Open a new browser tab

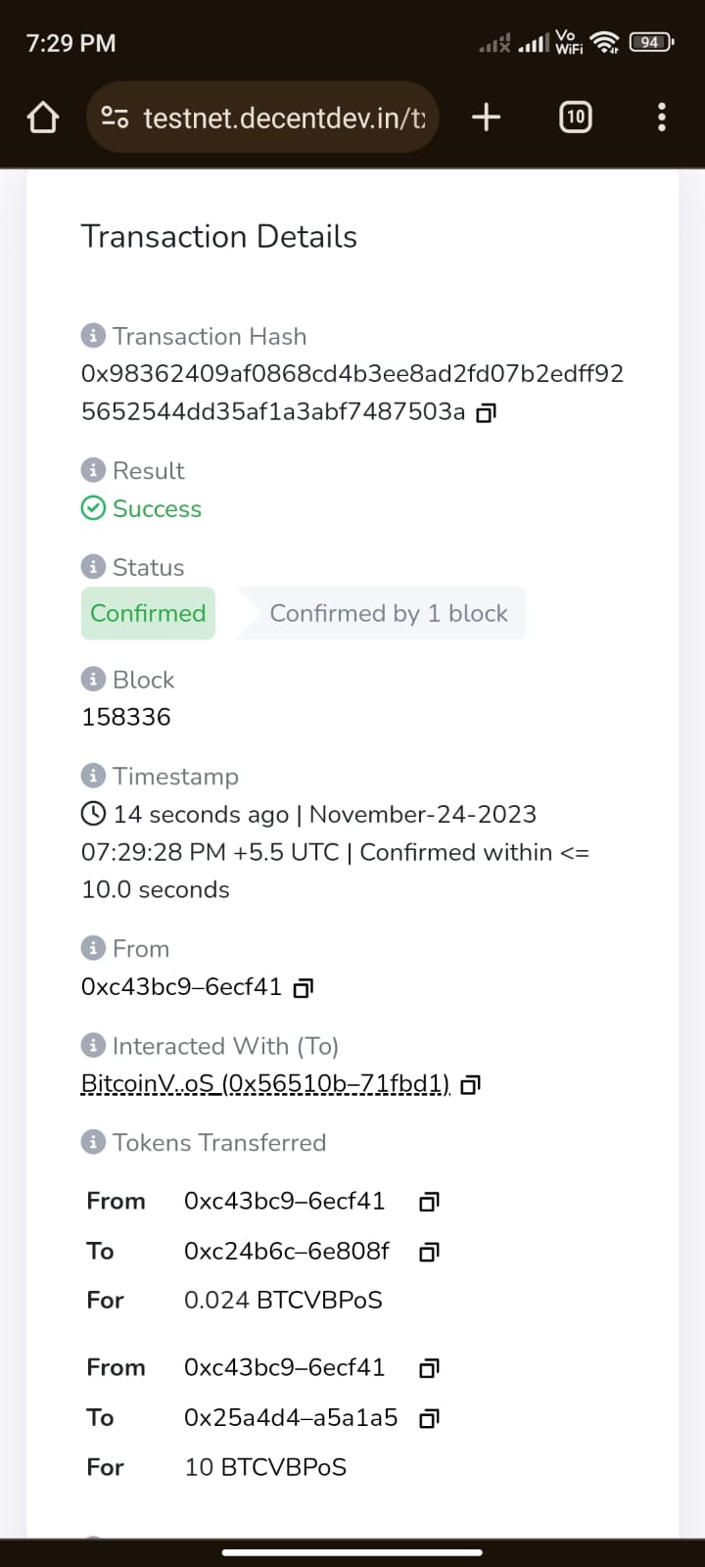[486, 118]
